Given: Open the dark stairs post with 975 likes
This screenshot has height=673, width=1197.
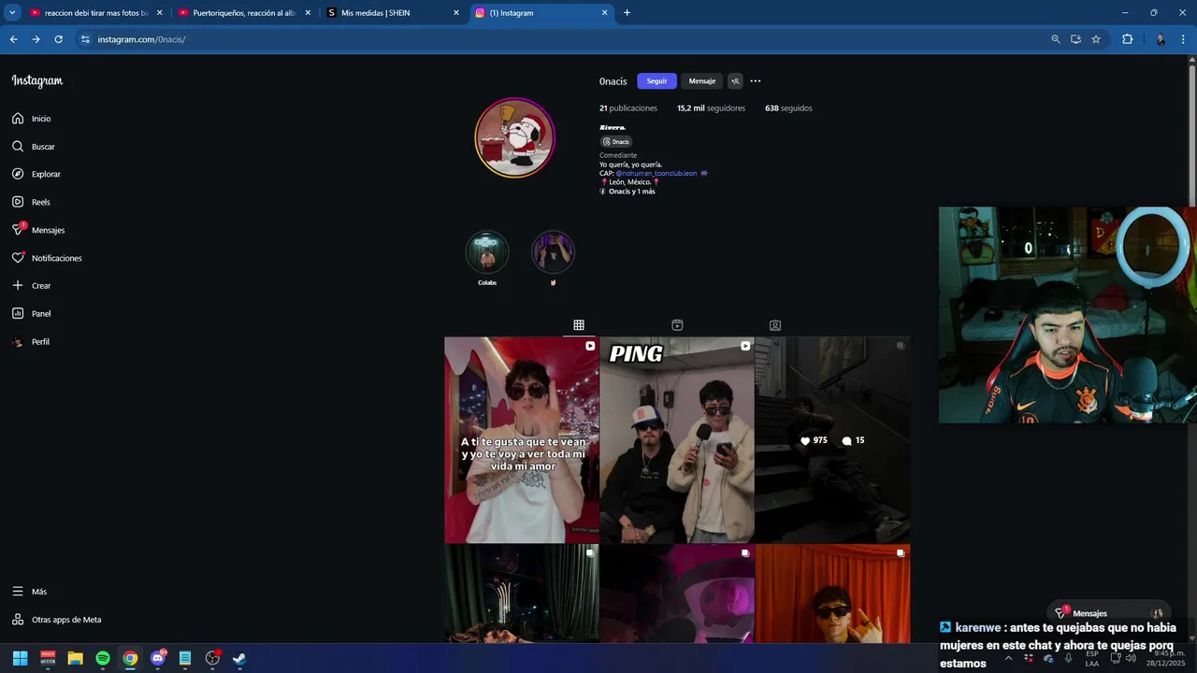Looking at the screenshot, I should click(x=832, y=440).
